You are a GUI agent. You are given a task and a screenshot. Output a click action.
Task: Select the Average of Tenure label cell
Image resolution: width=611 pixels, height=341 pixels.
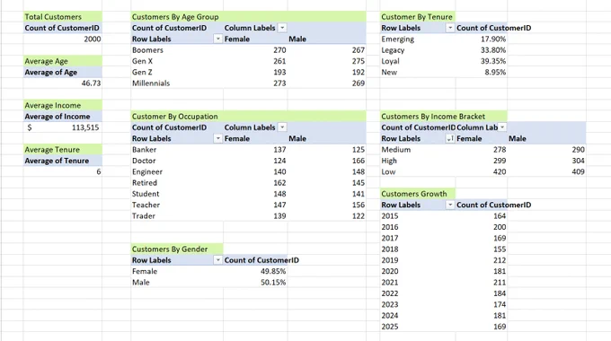point(63,161)
